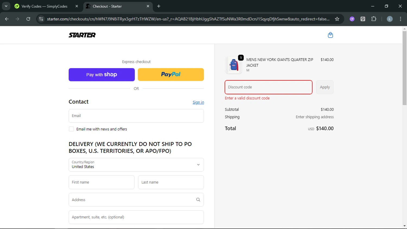Pay with Shop button
Screen dimensions: 407x229
coord(102,75)
